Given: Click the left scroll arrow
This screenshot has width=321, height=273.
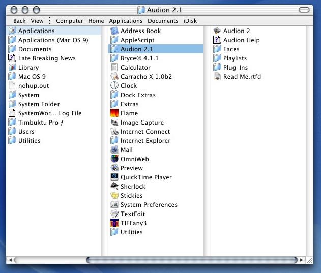Looking at the screenshot, I should click(10, 260).
